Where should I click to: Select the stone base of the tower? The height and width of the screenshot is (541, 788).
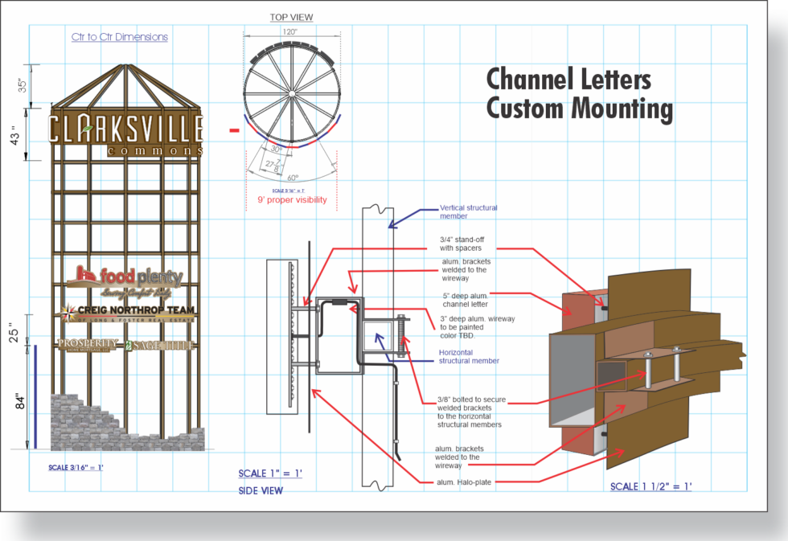pos(128,423)
